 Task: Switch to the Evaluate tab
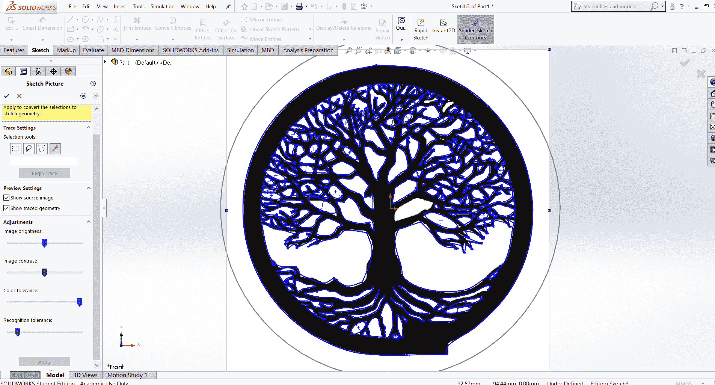[x=94, y=50]
